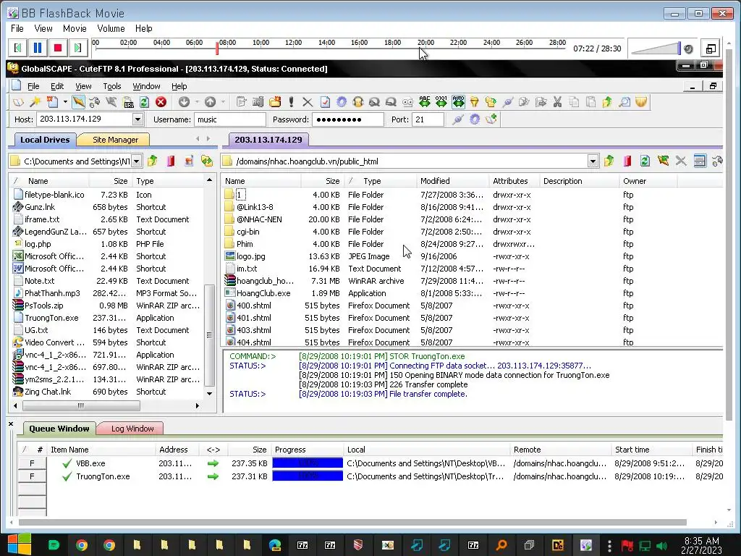Click synchronize folders icon in local pane
The height and width of the screenshot is (556, 741).
pyautogui.click(x=207, y=161)
